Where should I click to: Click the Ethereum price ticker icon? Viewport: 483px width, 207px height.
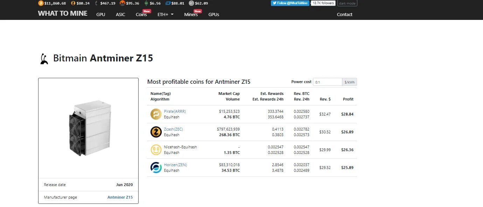97,3
